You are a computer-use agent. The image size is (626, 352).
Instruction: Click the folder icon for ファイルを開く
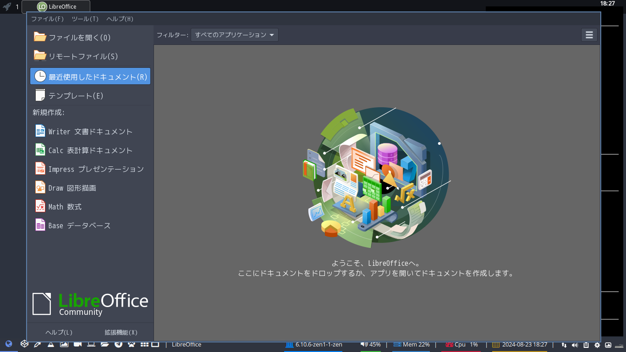pyautogui.click(x=39, y=37)
